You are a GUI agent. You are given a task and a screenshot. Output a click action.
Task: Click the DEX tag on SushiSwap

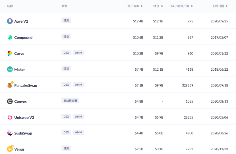click(66, 132)
